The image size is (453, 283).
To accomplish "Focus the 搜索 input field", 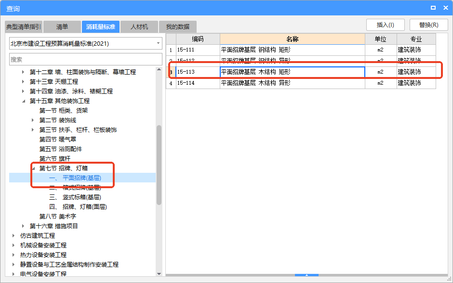I will click(x=85, y=59).
